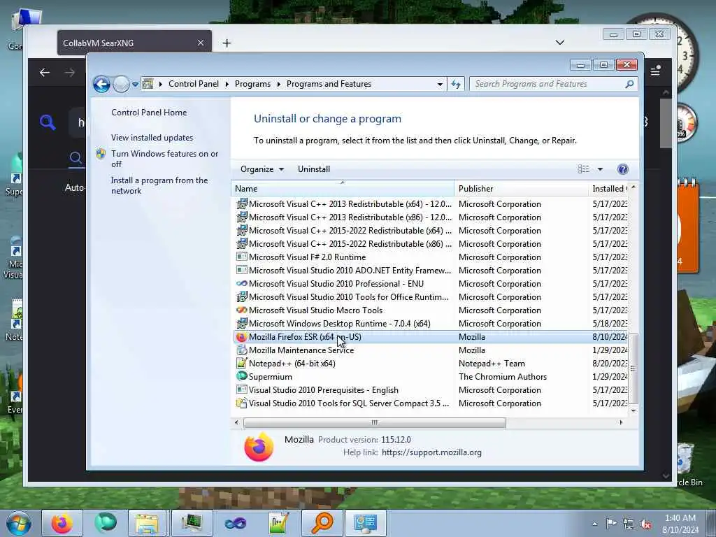Open Notepad++ from the taskbar
716x537 pixels.
278,523
